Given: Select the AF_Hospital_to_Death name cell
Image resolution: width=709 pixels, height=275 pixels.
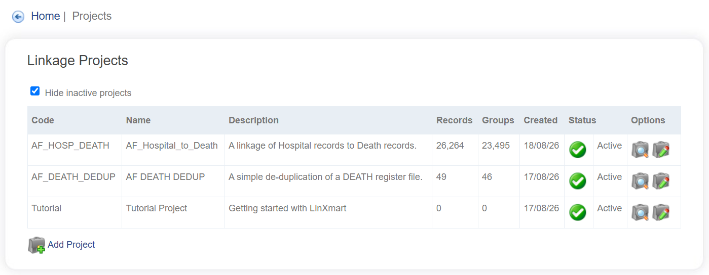Looking at the screenshot, I should [173, 150].
